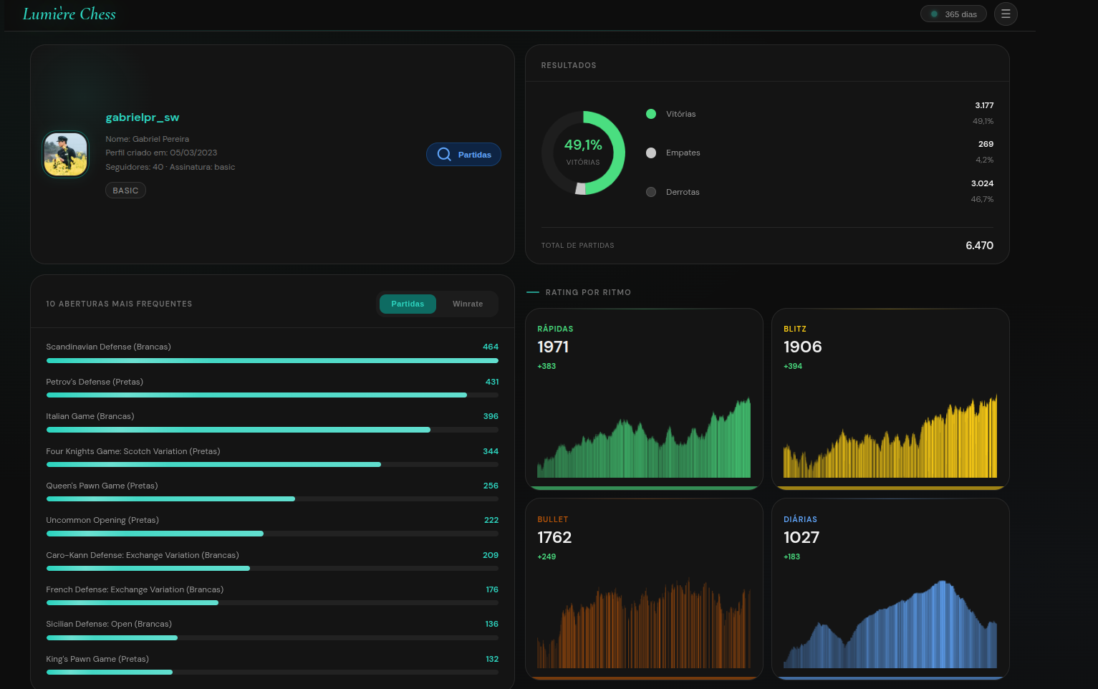1098x689 pixels.
Task: Open the Blitz rating card
Action: click(890, 399)
